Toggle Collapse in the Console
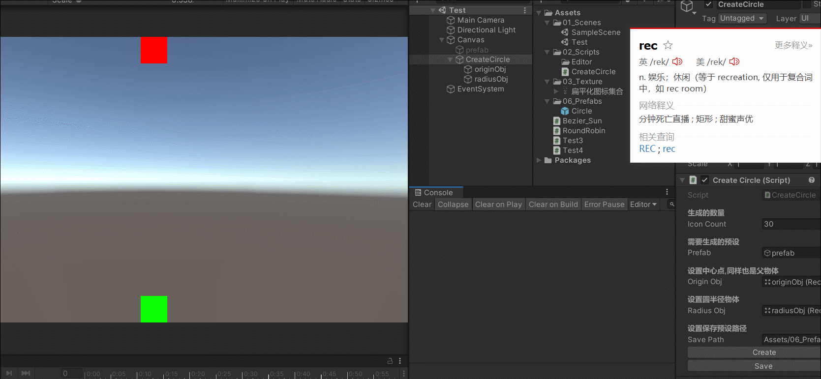Image resolution: width=821 pixels, height=379 pixels. [x=453, y=204]
